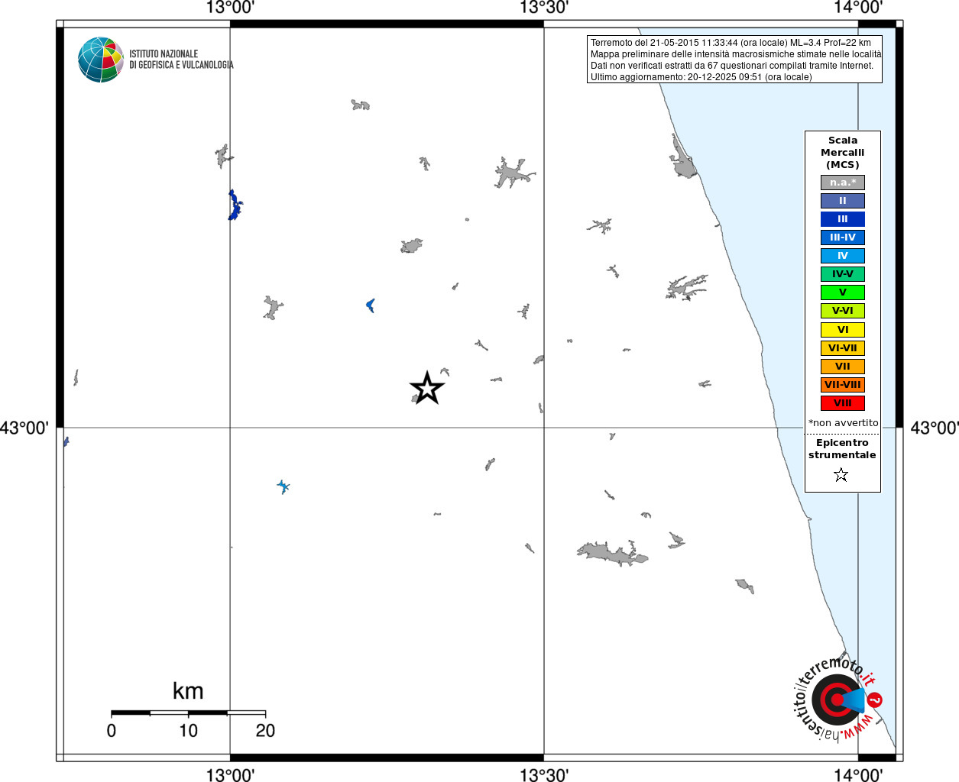Image resolution: width=959 pixels, height=782 pixels.
Task: Click the wide gray locality in the southeast
Action: (611, 553)
